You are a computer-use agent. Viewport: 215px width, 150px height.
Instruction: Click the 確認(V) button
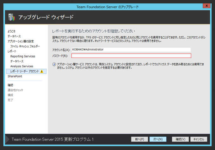180,139
